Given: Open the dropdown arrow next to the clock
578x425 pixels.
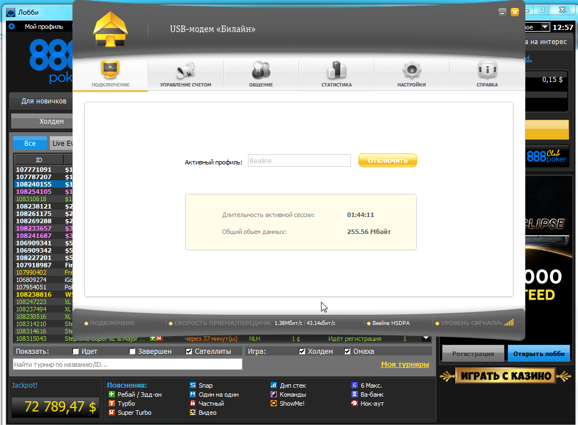Looking at the screenshot, I should click(x=545, y=27).
